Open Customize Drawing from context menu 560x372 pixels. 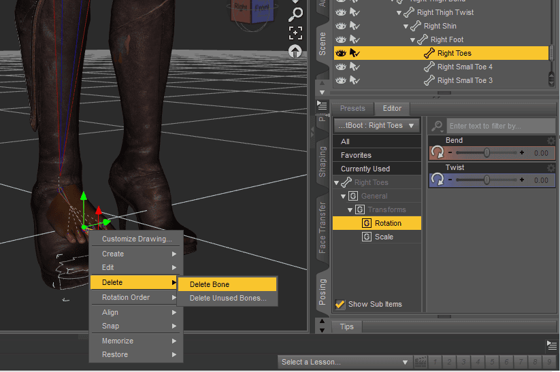click(x=136, y=239)
